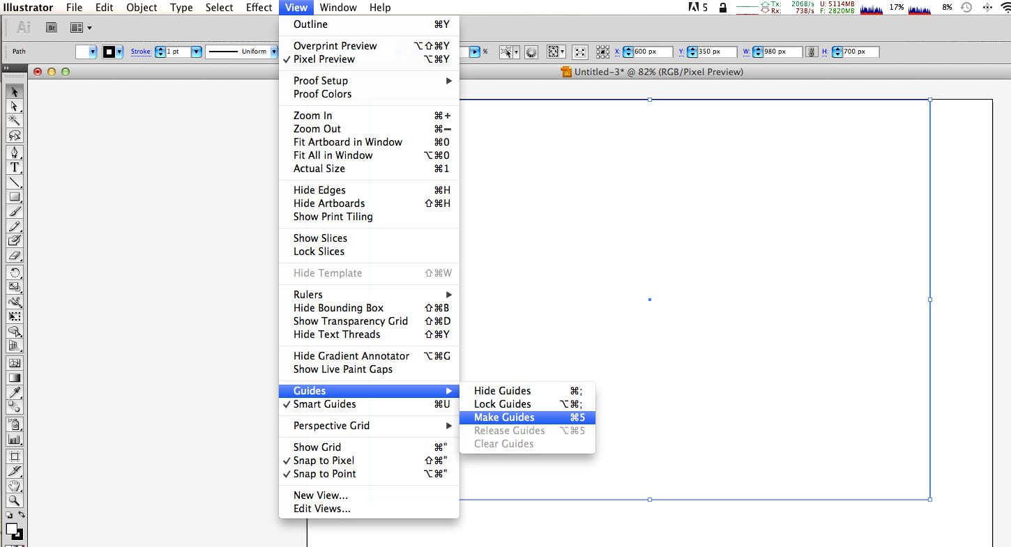
Task: Select the Eraser tool
Action: pyautogui.click(x=15, y=255)
